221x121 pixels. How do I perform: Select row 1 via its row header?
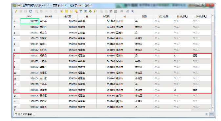[x=16, y=21]
